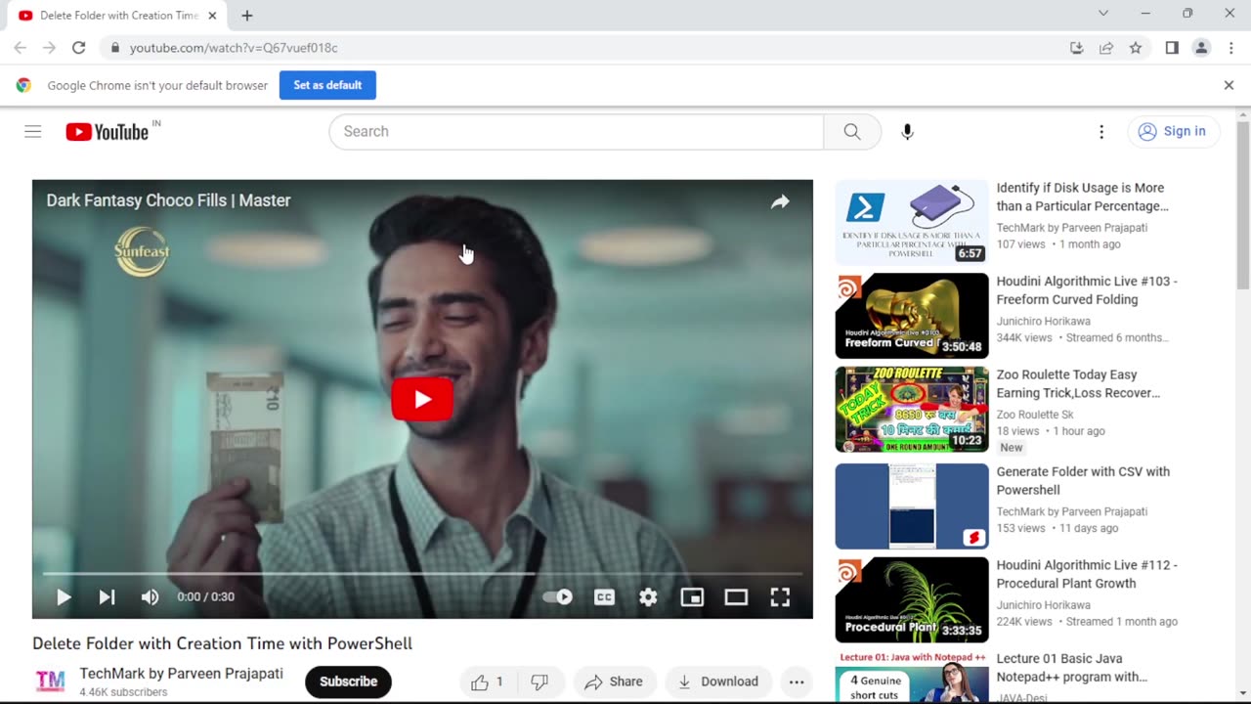
Task: Open a new tab with plus button
Action: point(247,16)
